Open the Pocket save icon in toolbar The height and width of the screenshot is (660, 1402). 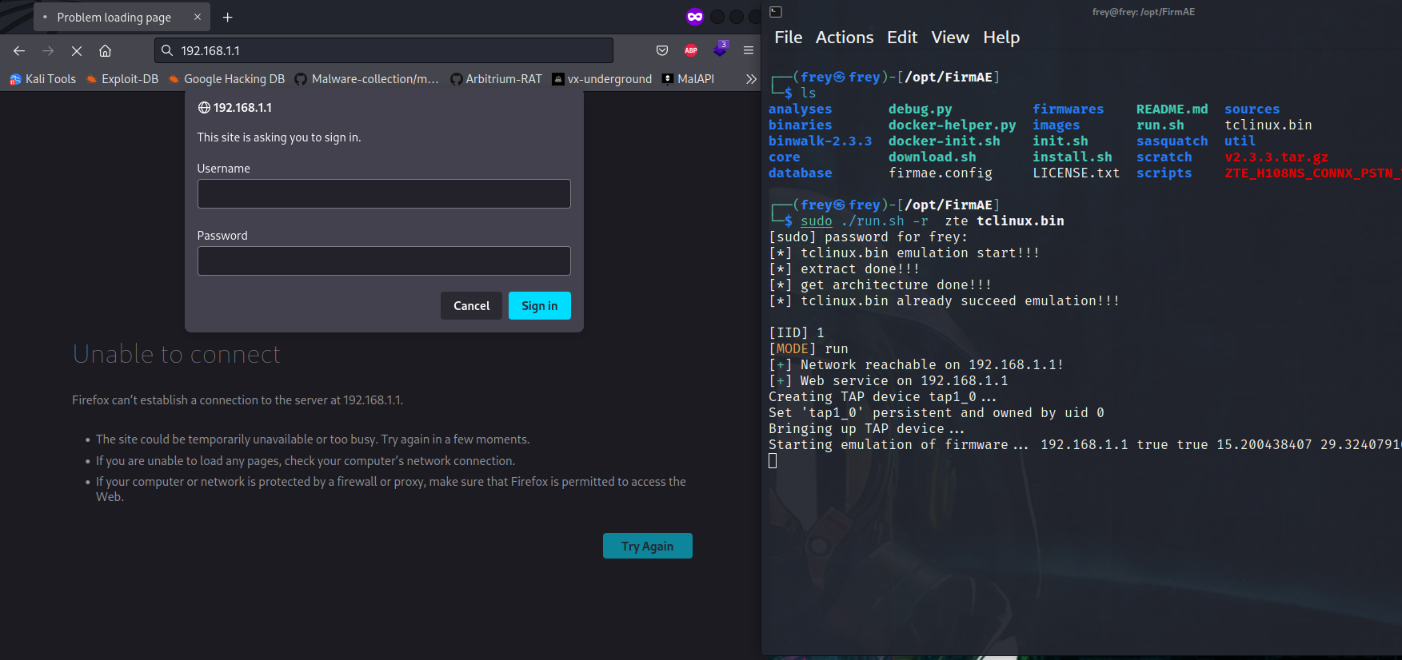662,50
